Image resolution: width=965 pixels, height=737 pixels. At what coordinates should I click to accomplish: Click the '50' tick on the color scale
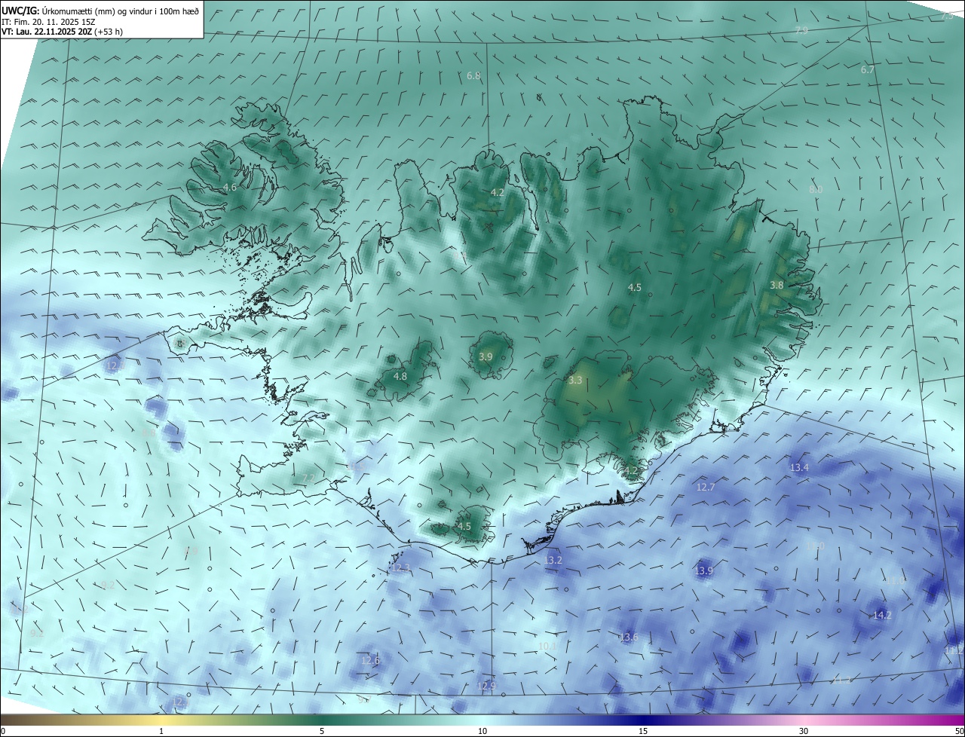[x=959, y=731]
